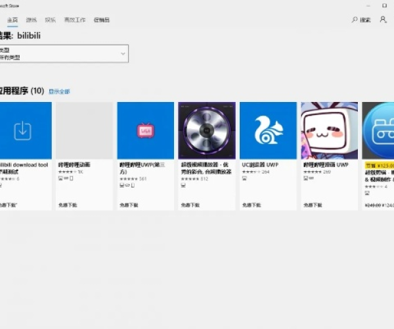Switch to the 游戏 tab

pyautogui.click(x=32, y=20)
